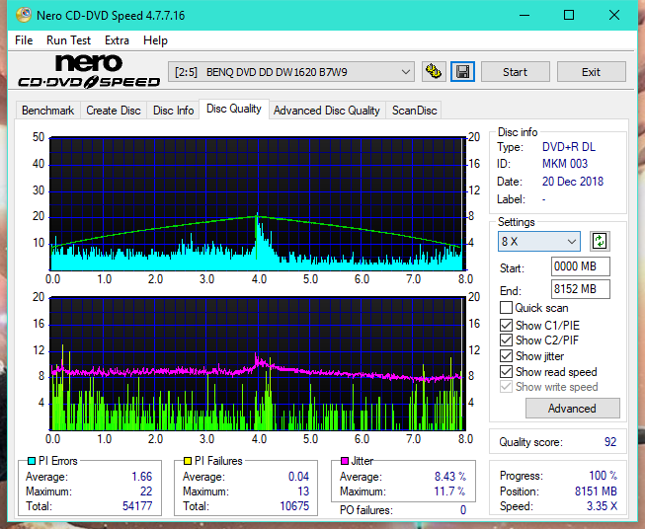Image resolution: width=645 pixels, height=529 pixels.
Task: Select the Disc Quality tab
Action: pyautogui.click(x=234, y=109)
